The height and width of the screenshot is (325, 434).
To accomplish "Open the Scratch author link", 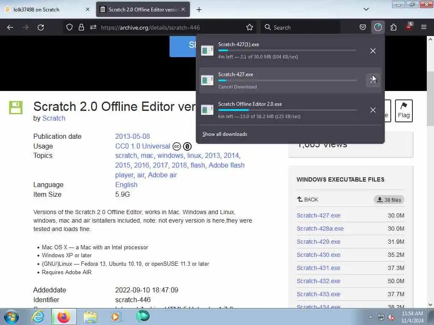I will tap(54, 118).
